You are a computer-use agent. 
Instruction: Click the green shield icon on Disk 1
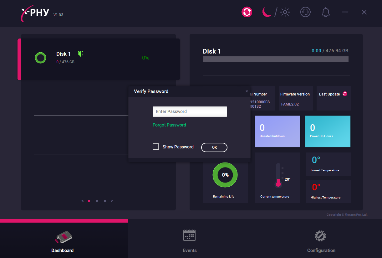tap(81, 54)
